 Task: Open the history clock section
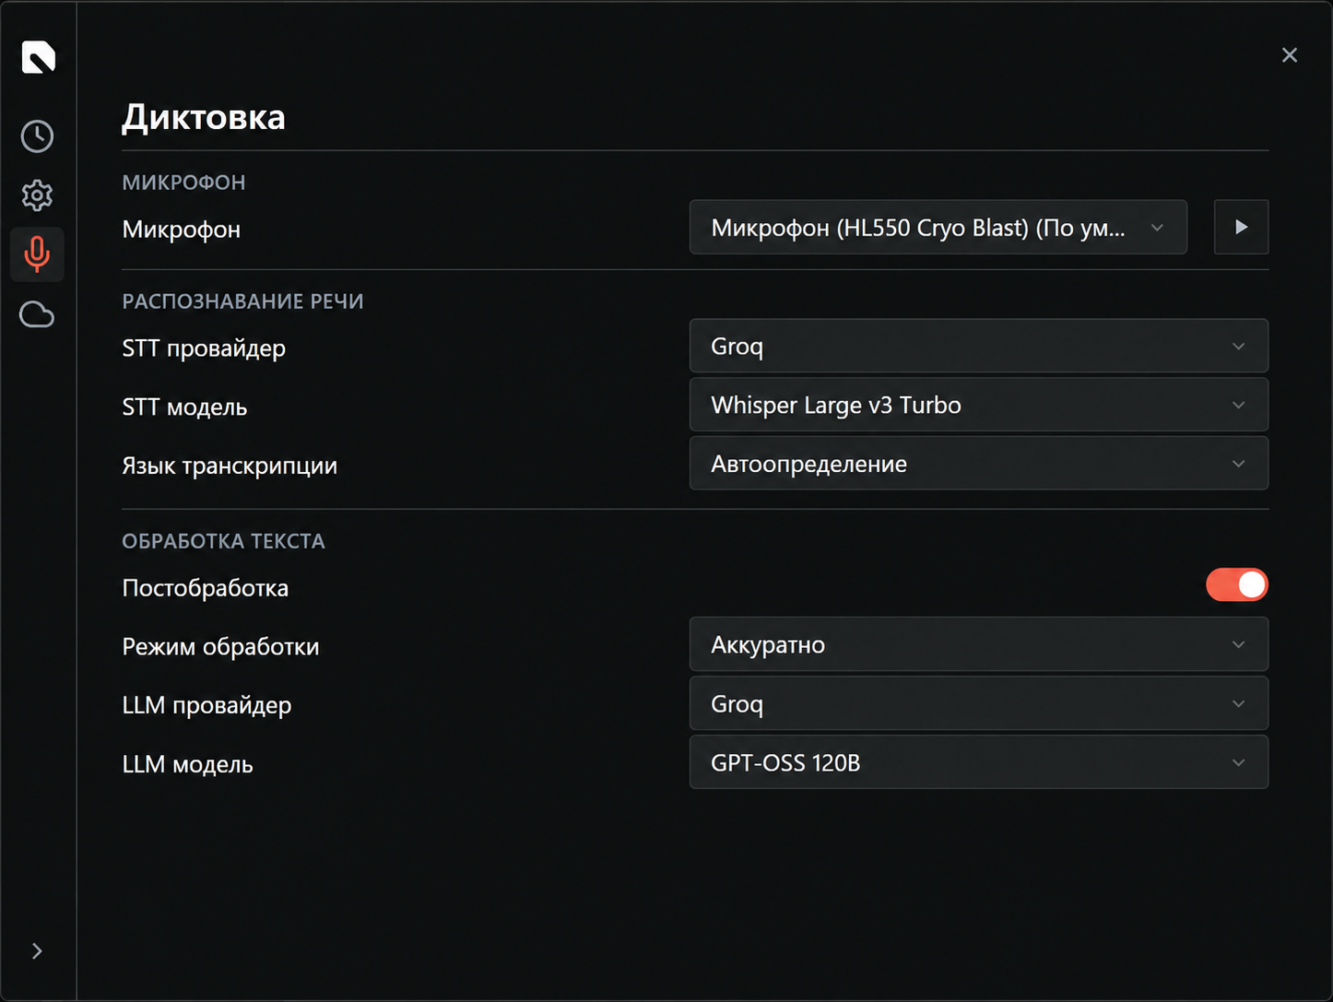pos(37,136)
